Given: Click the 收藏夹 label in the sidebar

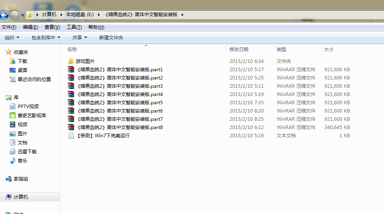Looking at the screenshot, I should pos(21,52).
